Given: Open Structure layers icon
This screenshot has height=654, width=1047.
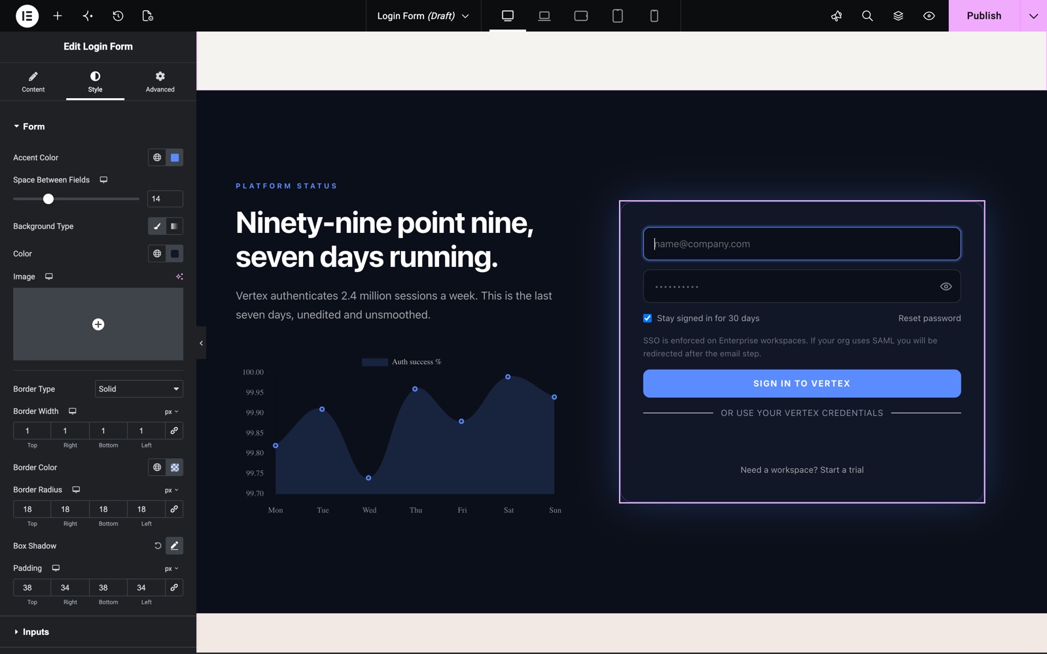Looking at the screenshot, I should coord(898,16).
